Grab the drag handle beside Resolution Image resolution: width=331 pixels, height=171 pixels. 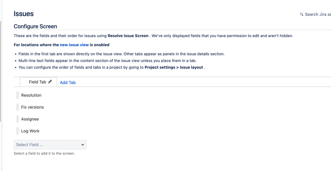click(18, 95)
